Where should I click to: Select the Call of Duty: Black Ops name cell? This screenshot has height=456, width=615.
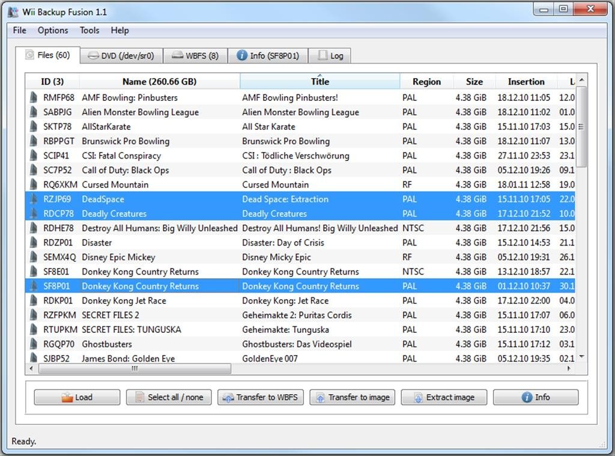coord(160,170)
